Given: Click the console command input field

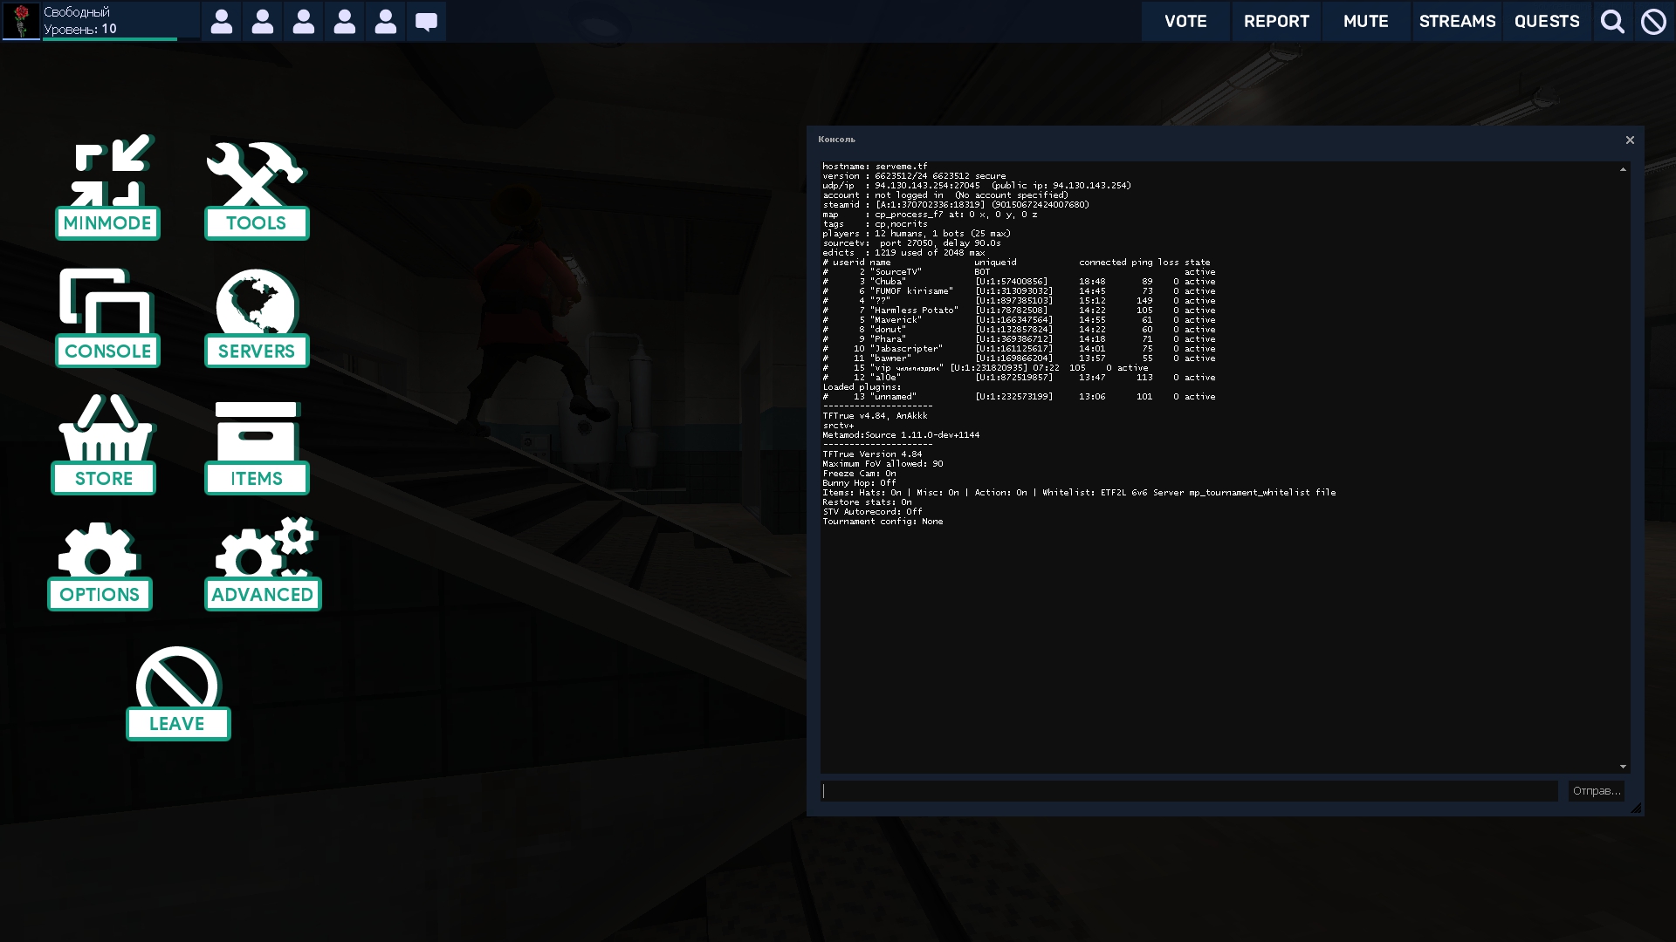Looking at the screenshot, I should point(1189,791).
